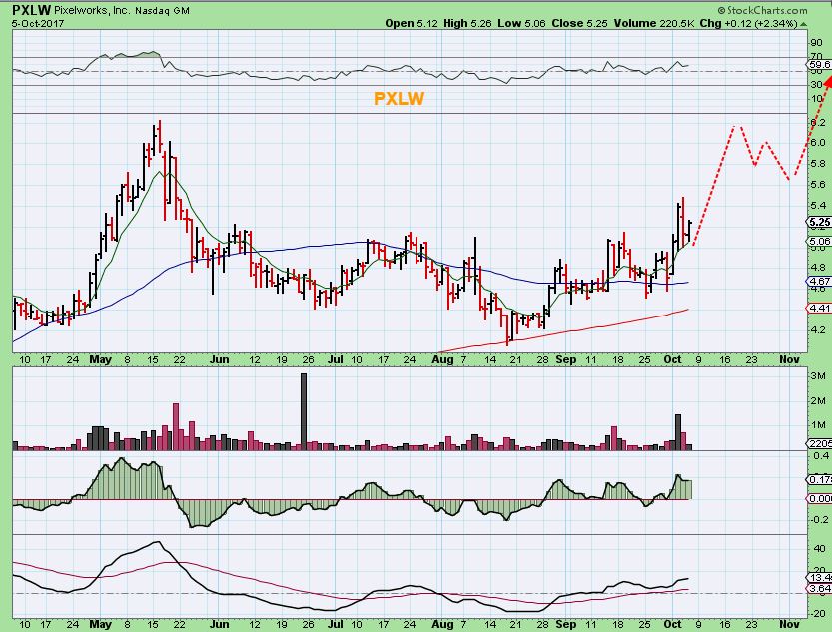
Task: Click the green up-triangle change indicator
Action: (x=803, y=24)
